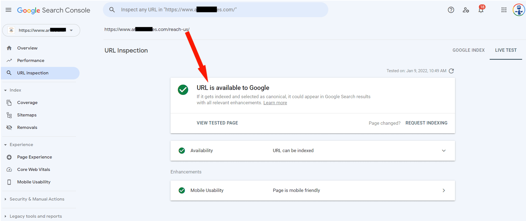
Task: Click the 'URL Inspection' page title
Action: click(126, 51)
